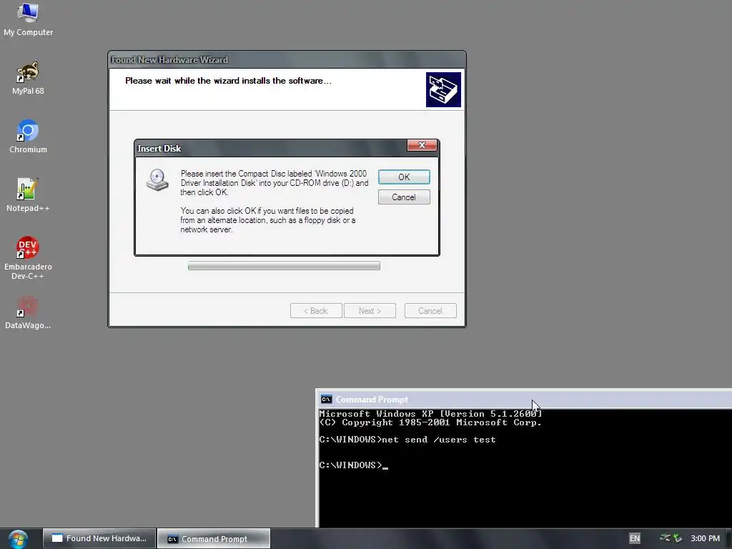Open the Windows Start orb
This screenshot has width=732, height=549.
tap(18, 539)
